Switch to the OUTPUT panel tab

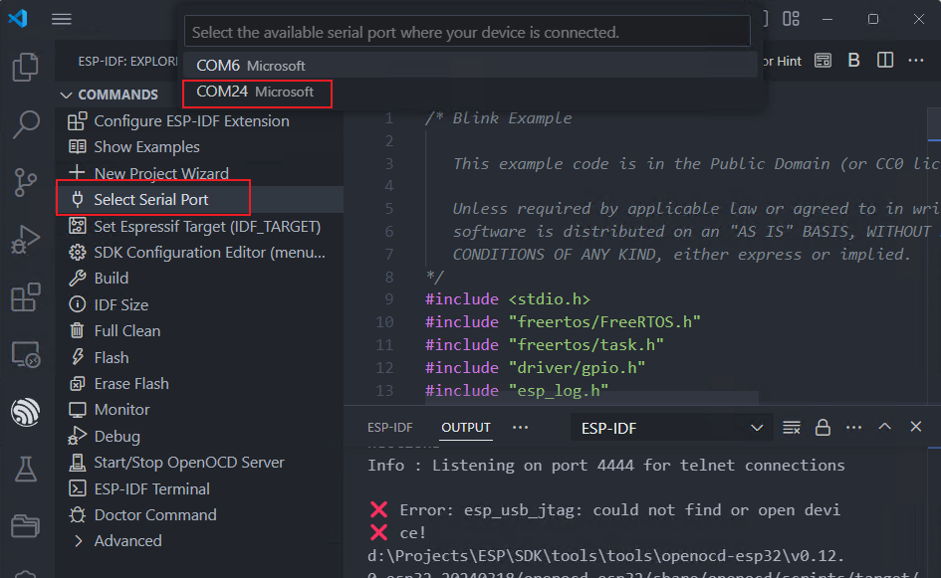[466, 428]
